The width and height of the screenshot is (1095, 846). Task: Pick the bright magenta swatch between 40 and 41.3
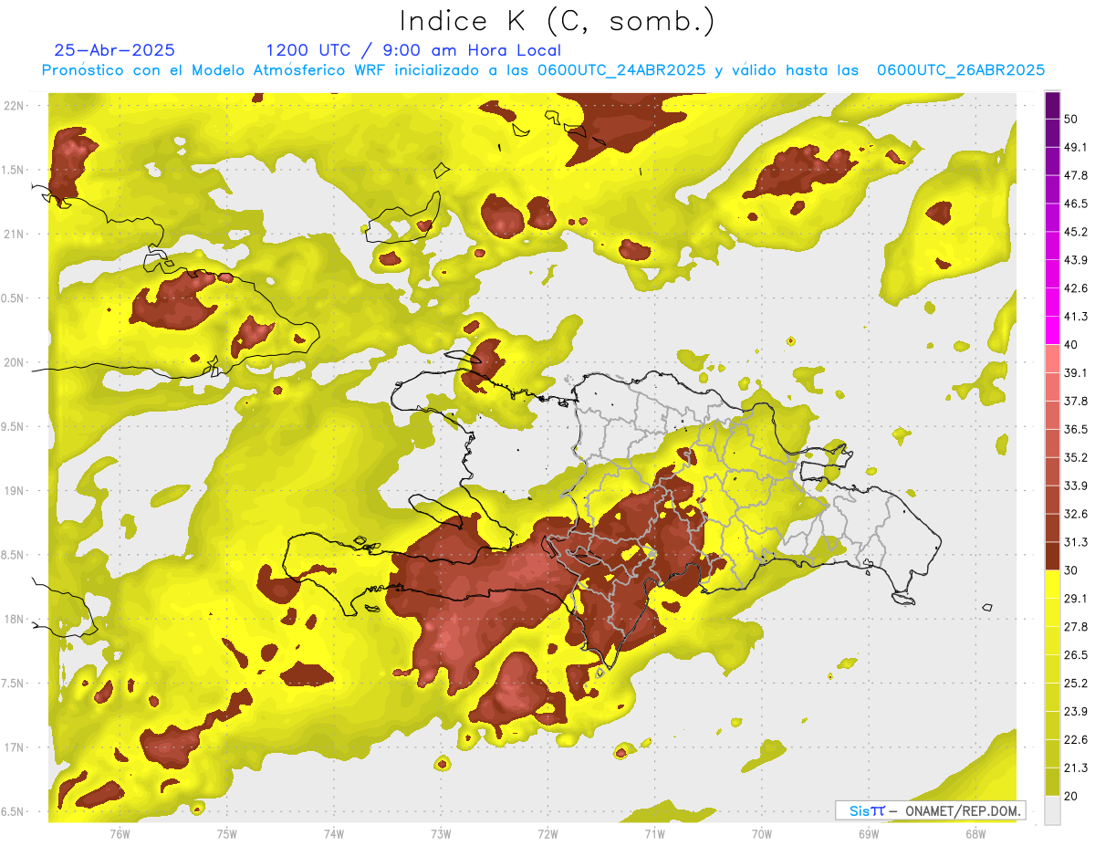1052,331
